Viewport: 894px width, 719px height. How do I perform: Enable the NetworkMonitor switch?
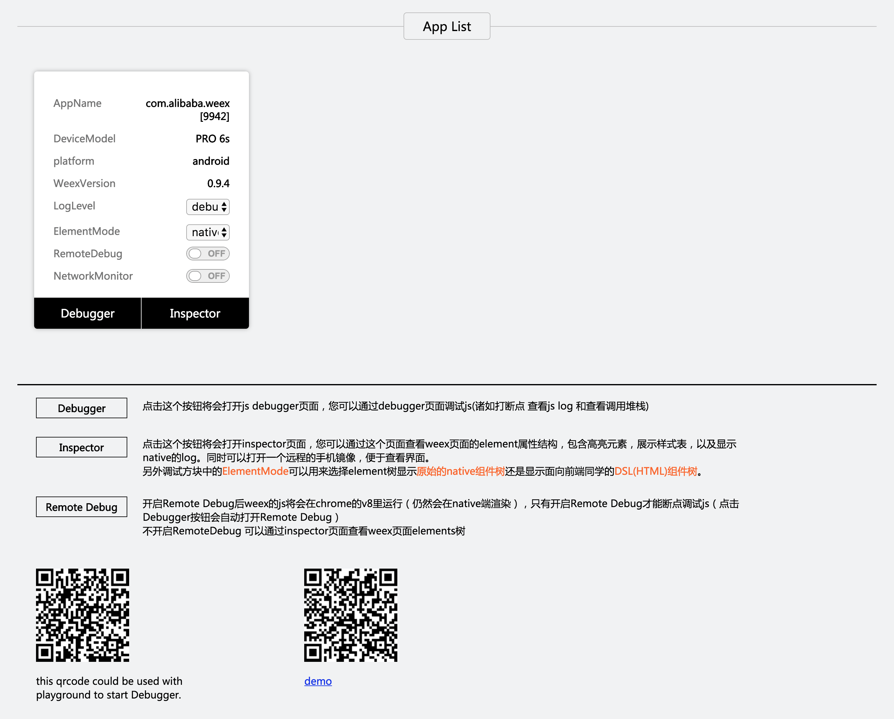tap(208, 276)
